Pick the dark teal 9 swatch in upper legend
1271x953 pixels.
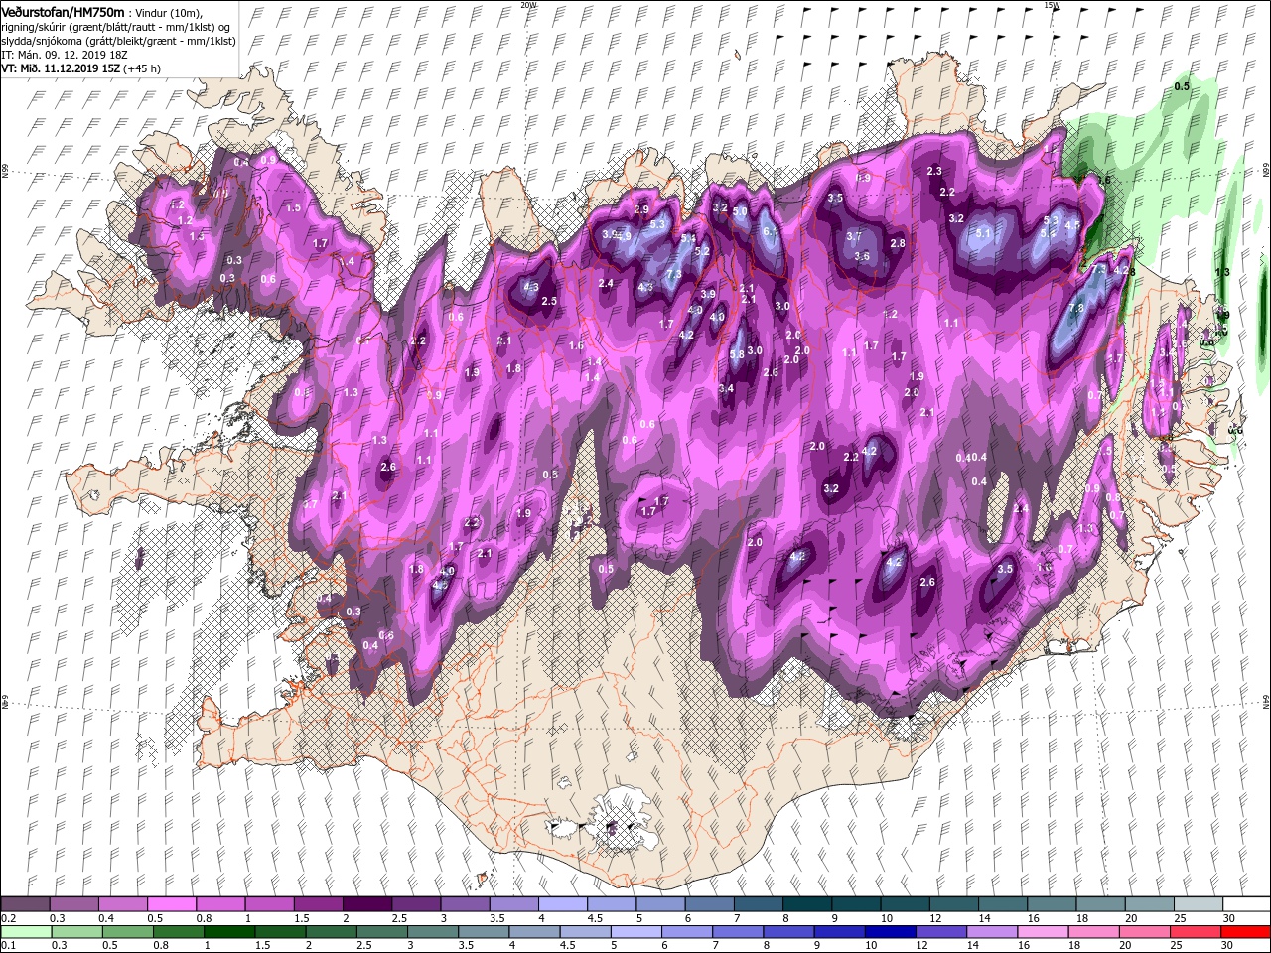pos(855,904)
